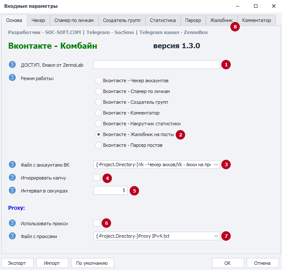Click the Импорт button
This screenshot has height=270, width=282.
[x=52, y=263]
